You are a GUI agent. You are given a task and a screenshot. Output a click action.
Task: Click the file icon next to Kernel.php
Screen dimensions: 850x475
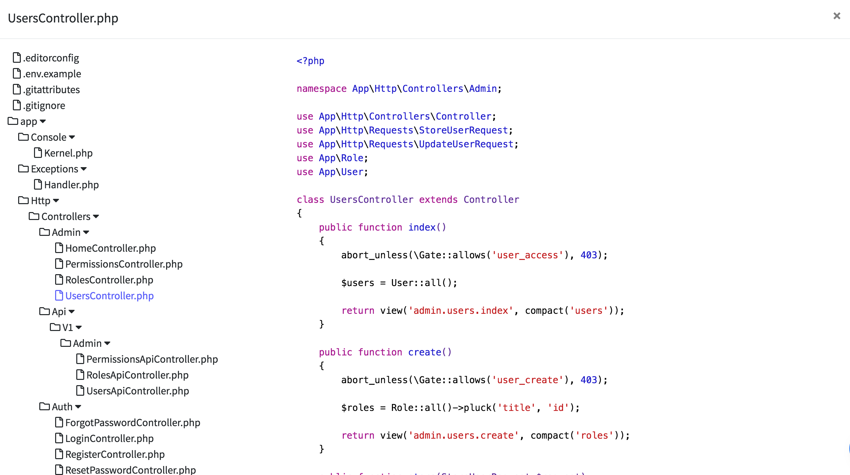38,153
